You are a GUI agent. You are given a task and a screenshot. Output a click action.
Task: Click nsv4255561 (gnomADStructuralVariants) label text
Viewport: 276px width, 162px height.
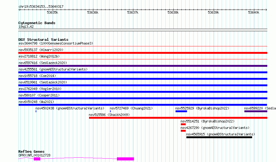point(53,69)
